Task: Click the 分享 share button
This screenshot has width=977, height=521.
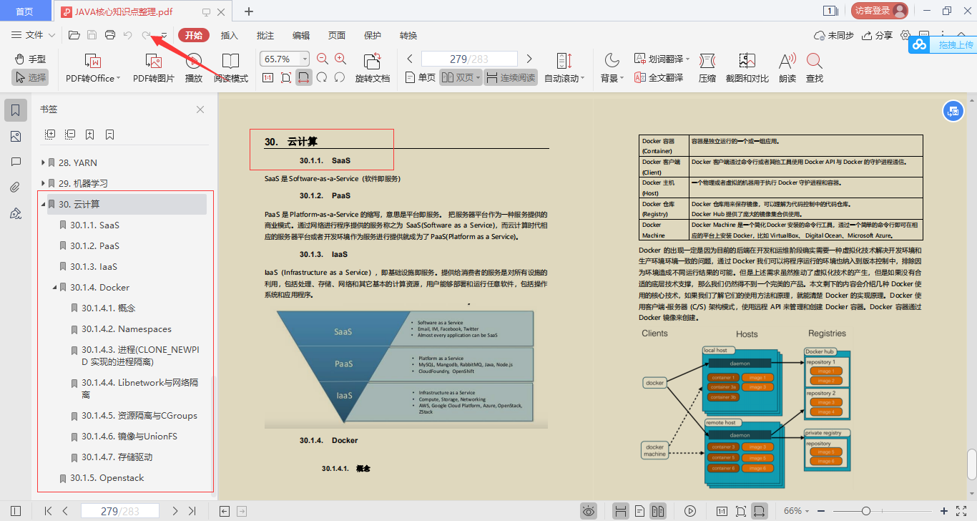Action: [878, 35]
